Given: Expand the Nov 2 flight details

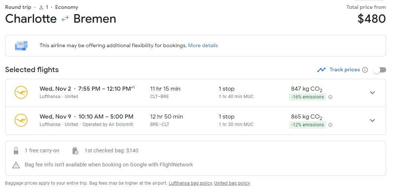Looking at the screenshot, I should click(372, 93).
